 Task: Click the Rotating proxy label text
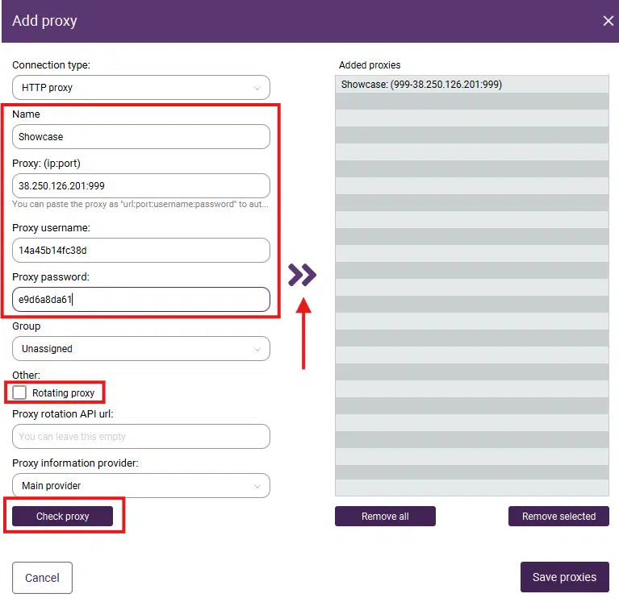tap(63, 393)
